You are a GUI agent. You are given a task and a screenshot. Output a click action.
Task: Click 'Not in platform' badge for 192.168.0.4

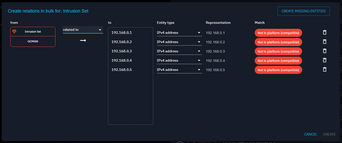278,61
